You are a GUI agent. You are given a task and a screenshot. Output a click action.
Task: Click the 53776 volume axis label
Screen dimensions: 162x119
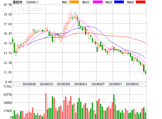[x=8, y=95]
